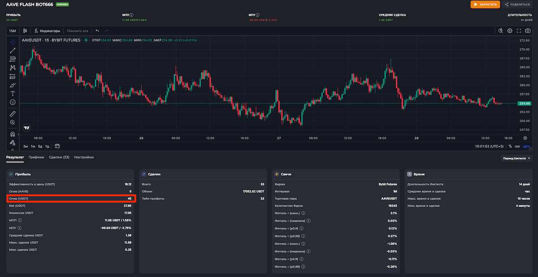Open the 15М timeframe selector

click(x=13, y=31)
